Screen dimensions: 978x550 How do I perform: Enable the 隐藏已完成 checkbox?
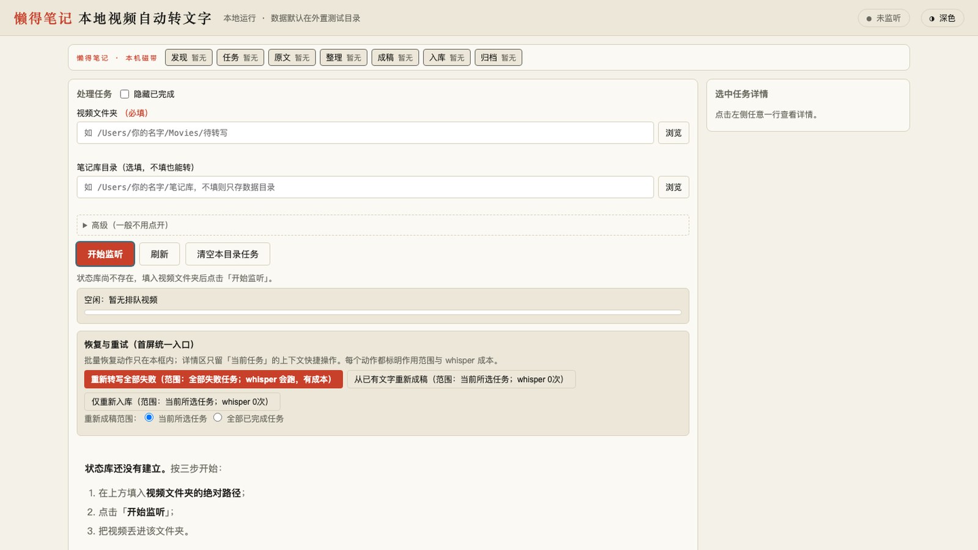click(125, 94)
